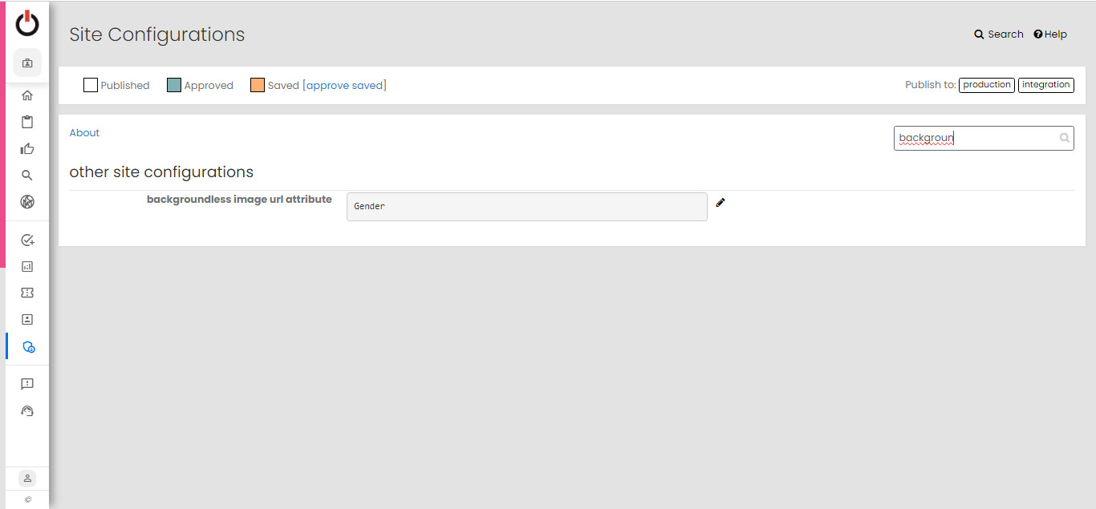
Task: Open Search in the top right header
Action: tap(999, 34)
